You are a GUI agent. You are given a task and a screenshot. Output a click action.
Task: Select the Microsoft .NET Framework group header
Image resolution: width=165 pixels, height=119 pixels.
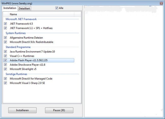point(21,19)
